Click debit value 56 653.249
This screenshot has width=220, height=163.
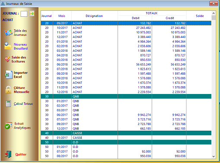click(x=143, y=64)
